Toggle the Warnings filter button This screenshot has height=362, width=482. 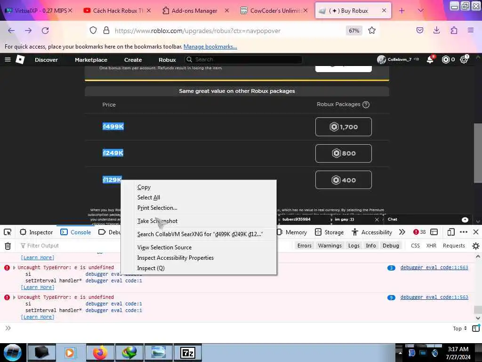click(x=330, y=246)
